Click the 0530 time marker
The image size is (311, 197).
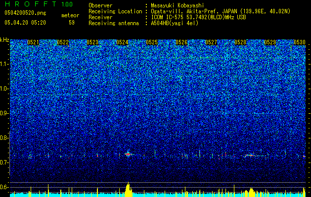click(x=300, y=42)
